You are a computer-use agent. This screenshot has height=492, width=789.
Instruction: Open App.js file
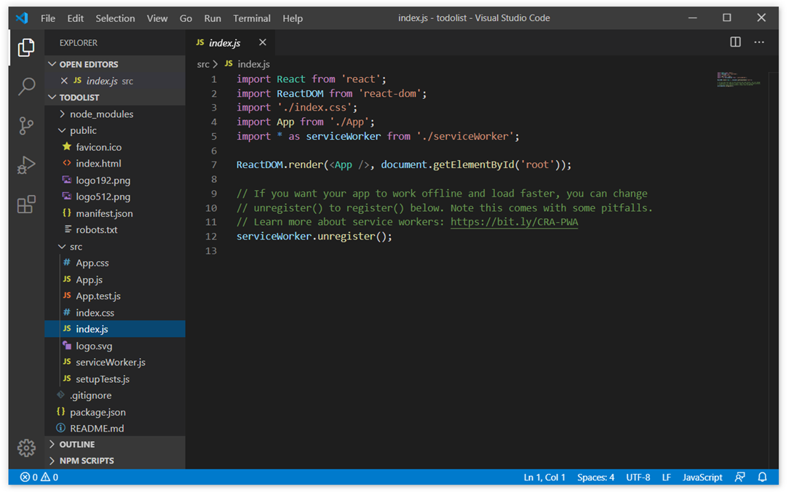[115, 279]
